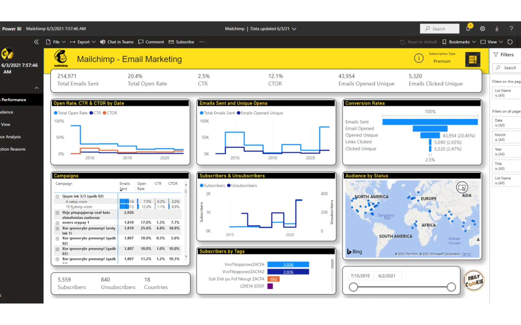This screenshot has height=325, width=521.
Task: Click the Comment button
Action: click(151, 42)
